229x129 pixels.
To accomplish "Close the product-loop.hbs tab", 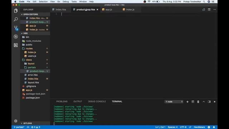I will point(97,10).
